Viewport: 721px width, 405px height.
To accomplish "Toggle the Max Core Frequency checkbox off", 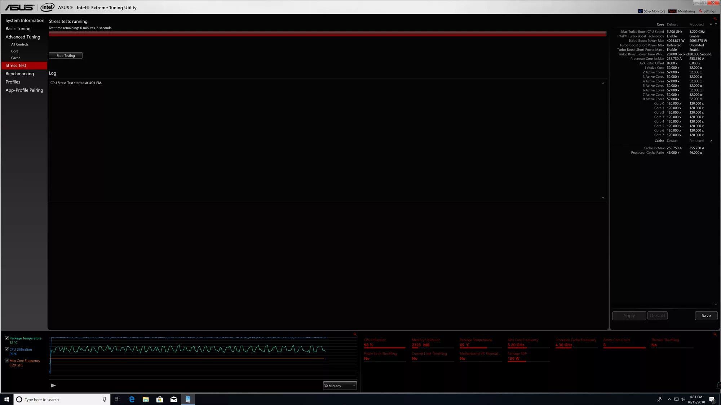I will coord(7,360).
